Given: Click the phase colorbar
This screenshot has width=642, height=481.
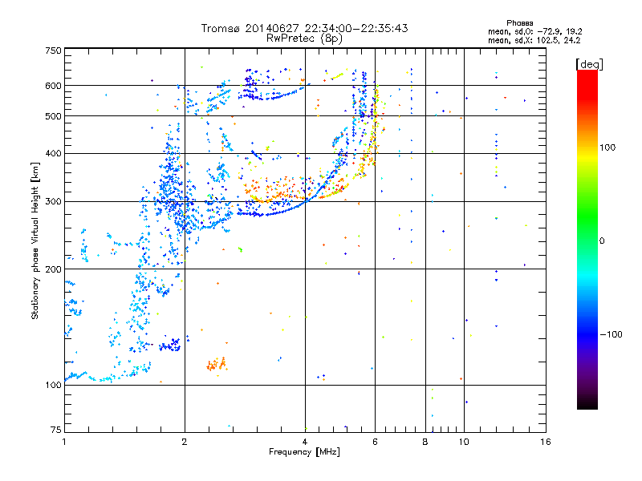Looking at the screenshot, I should [x=587, y=240].
